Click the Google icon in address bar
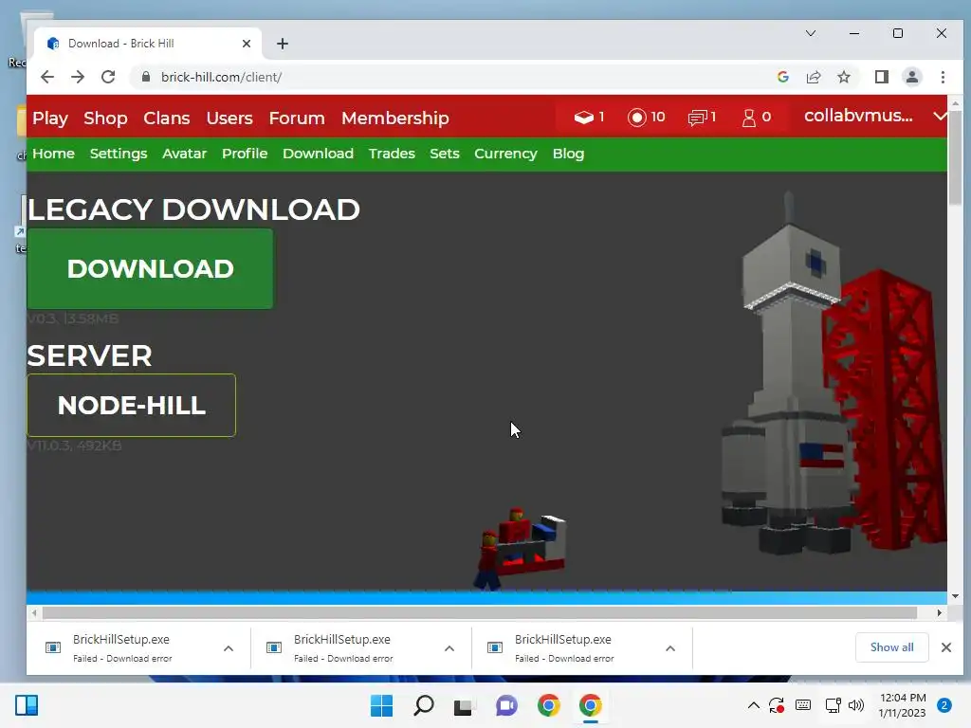This screenshot has width=971, height=728. [782, 77]
